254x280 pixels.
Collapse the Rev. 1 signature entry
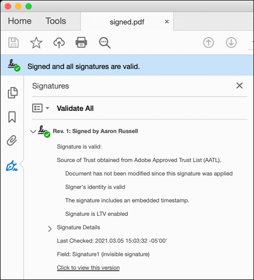pyautogui.click(x=33, y=131)
